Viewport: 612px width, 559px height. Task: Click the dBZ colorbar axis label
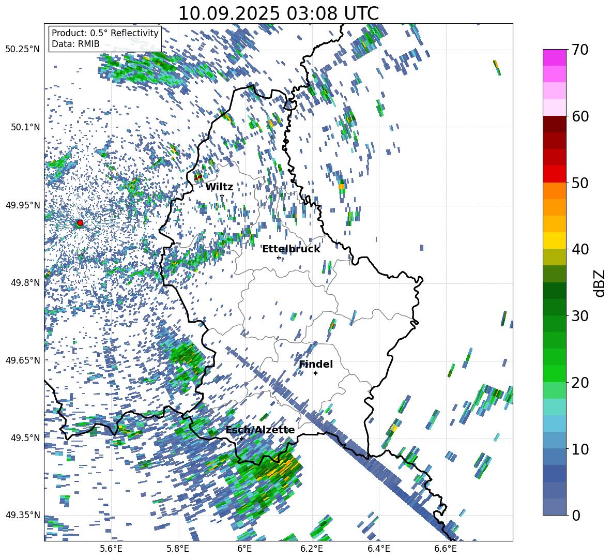click(600, 283)
